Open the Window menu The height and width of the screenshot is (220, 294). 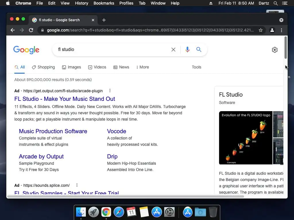[x=158, y=3]
